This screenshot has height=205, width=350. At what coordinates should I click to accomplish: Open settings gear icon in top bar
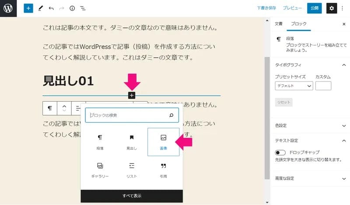click(x=332, y=8)
